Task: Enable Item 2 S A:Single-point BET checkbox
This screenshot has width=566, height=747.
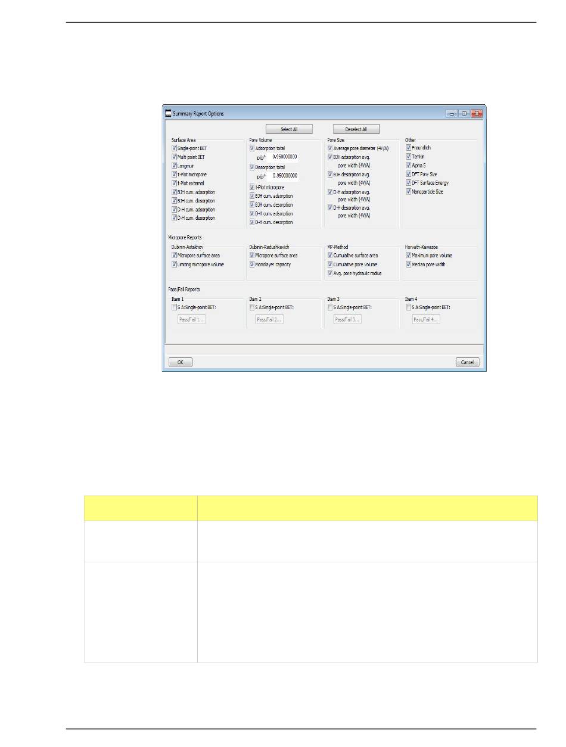Action: coord(252,307)
